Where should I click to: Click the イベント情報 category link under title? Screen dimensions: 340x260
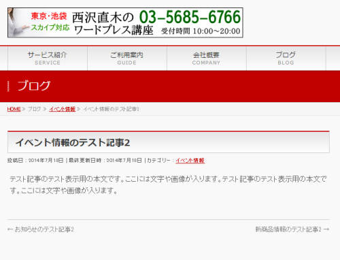point(190,161)
